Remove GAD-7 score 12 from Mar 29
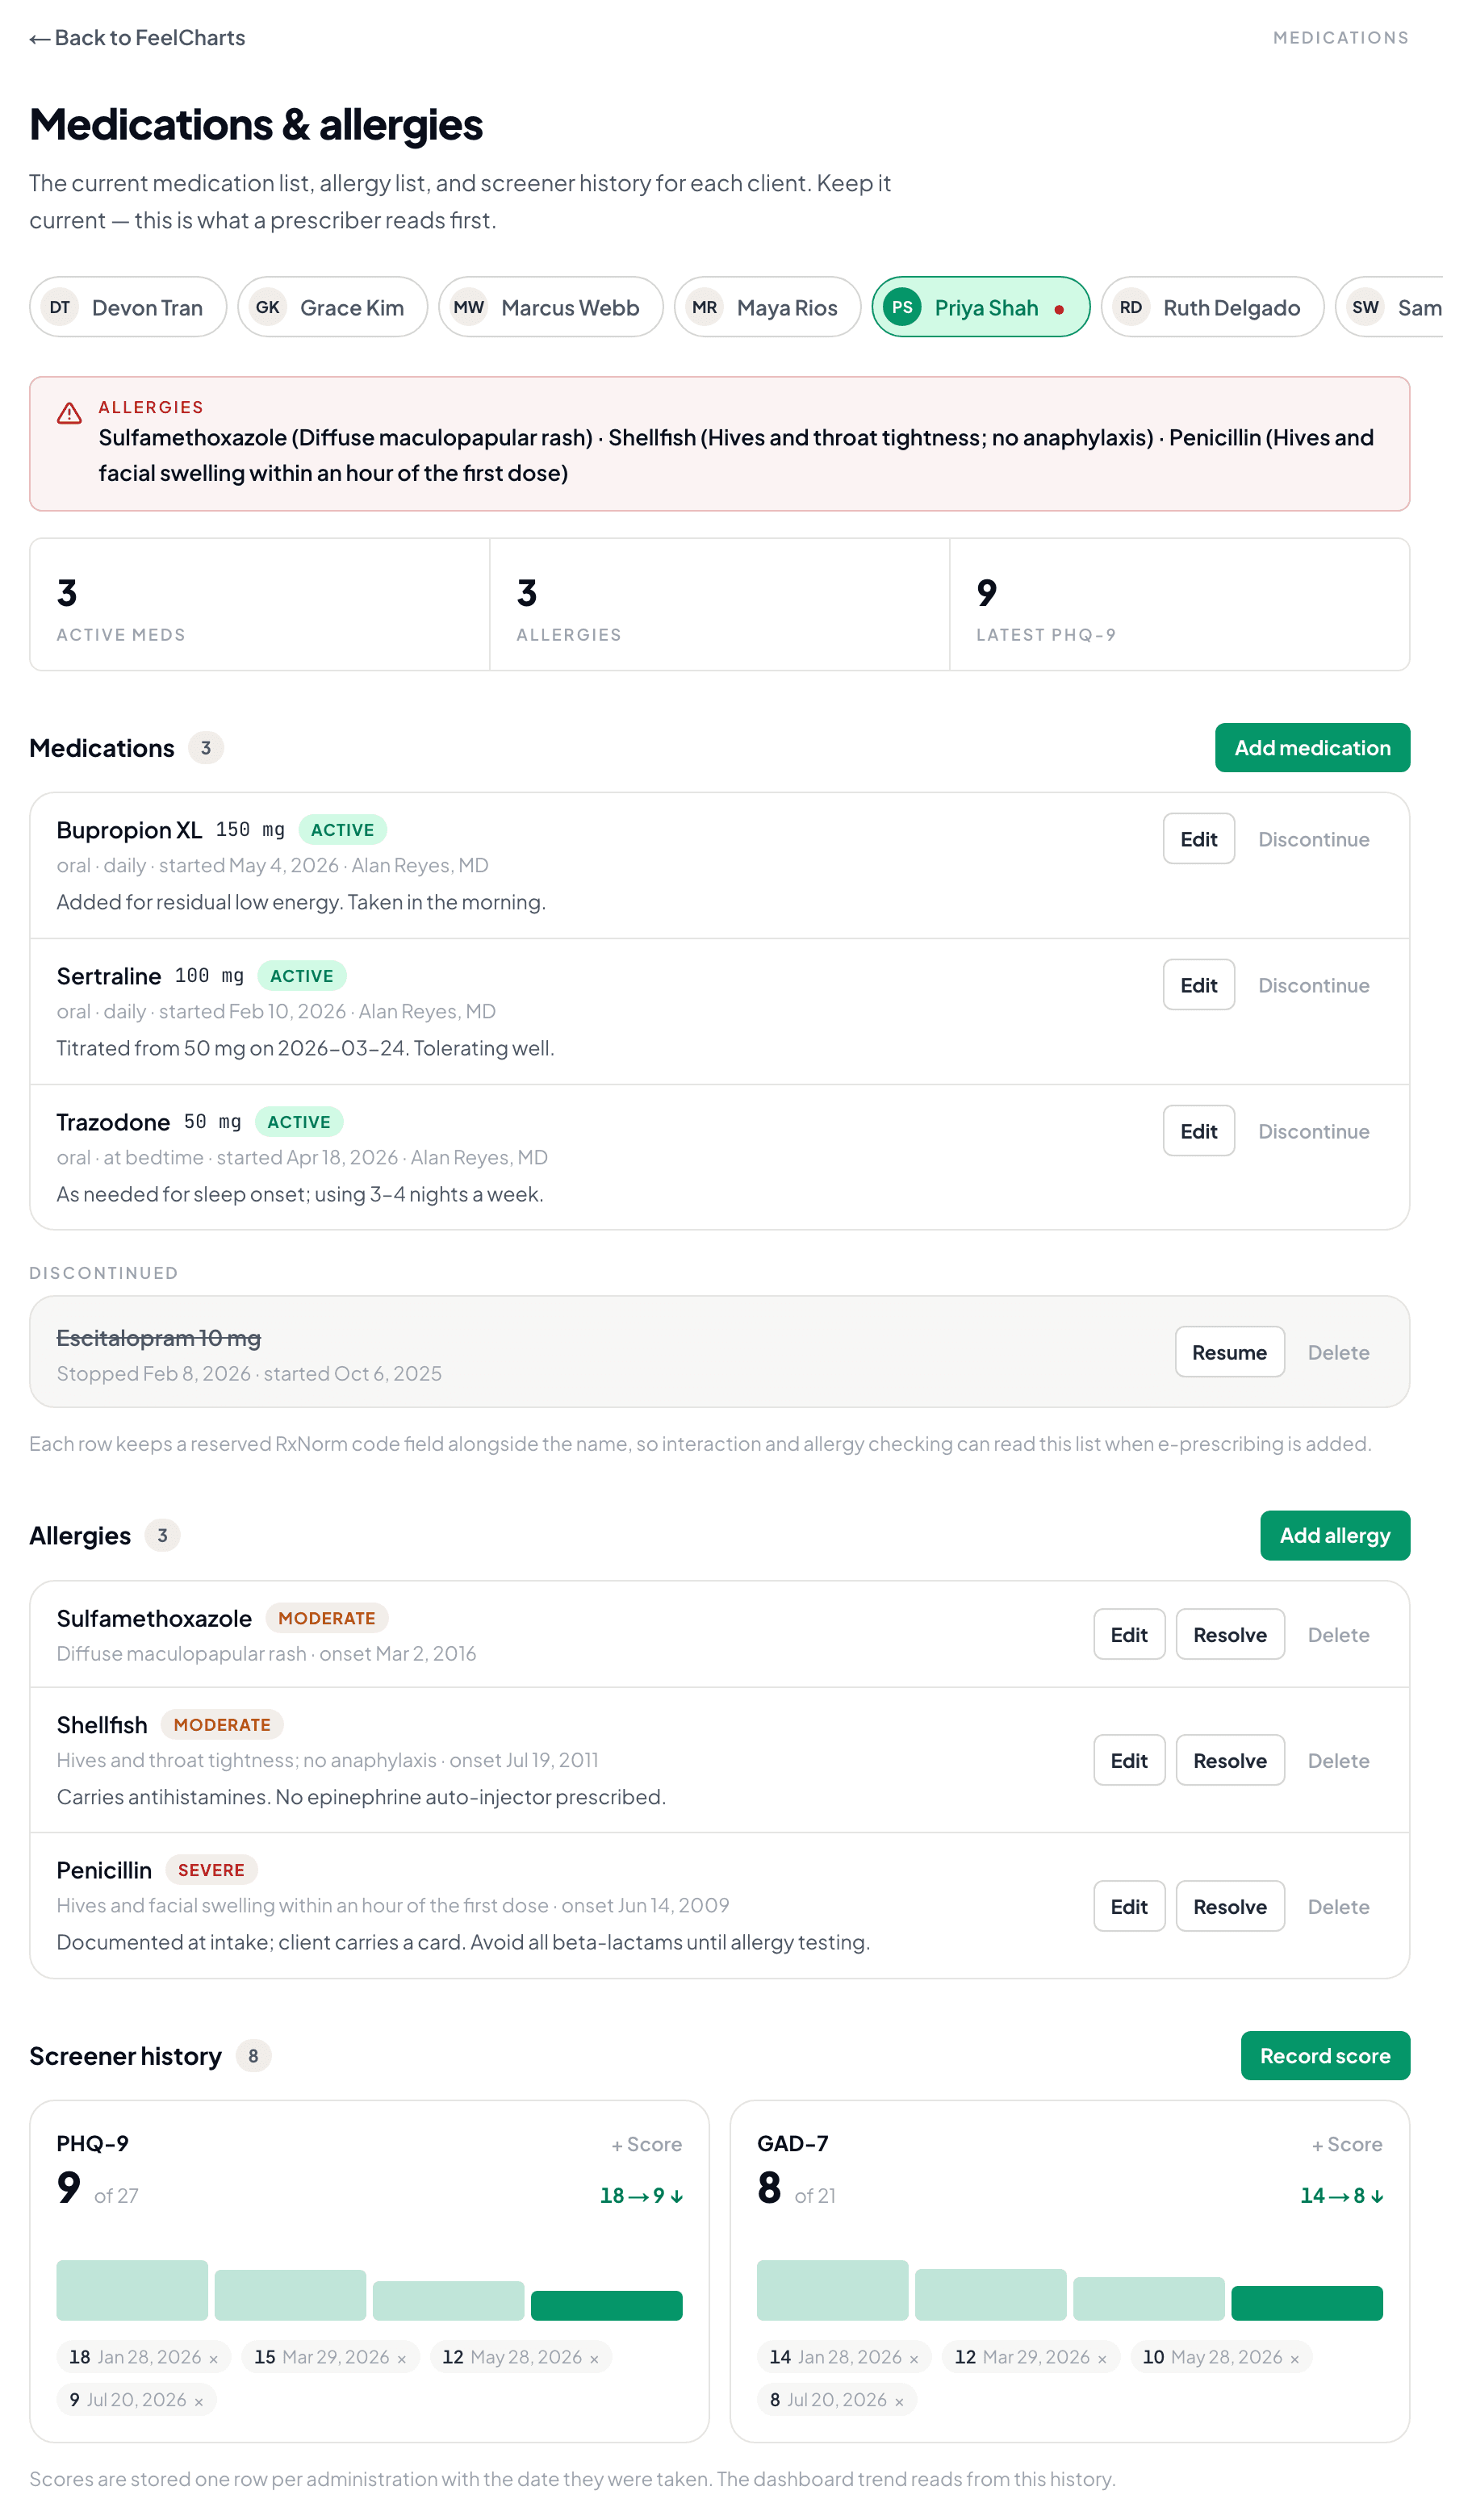This screenshot has height=2520, width=1472. tap(1101, 2359)
